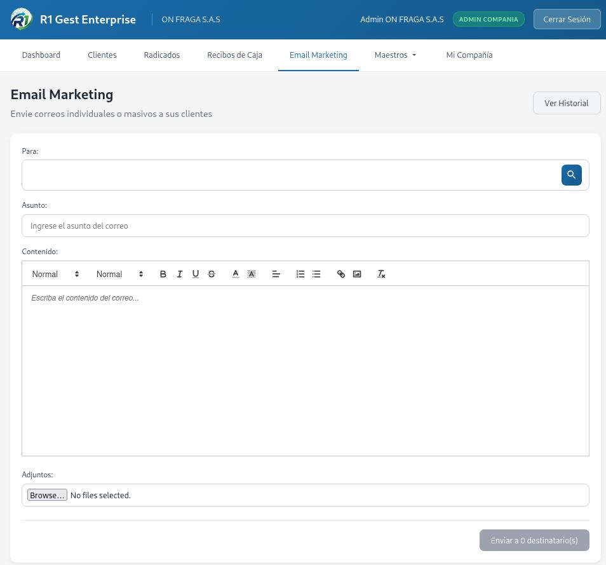Click Enviar a 0 destinatario(s) button
The width and height of the screenshot is (606, 565).
534,540
